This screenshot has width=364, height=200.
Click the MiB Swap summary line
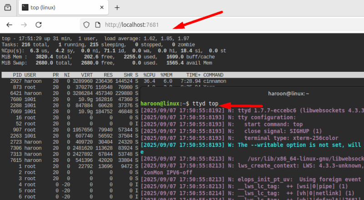click(x=107, y=63)
